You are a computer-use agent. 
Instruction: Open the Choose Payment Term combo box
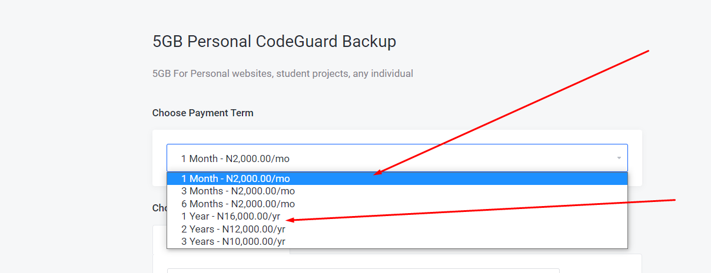[x=397, y=158]
